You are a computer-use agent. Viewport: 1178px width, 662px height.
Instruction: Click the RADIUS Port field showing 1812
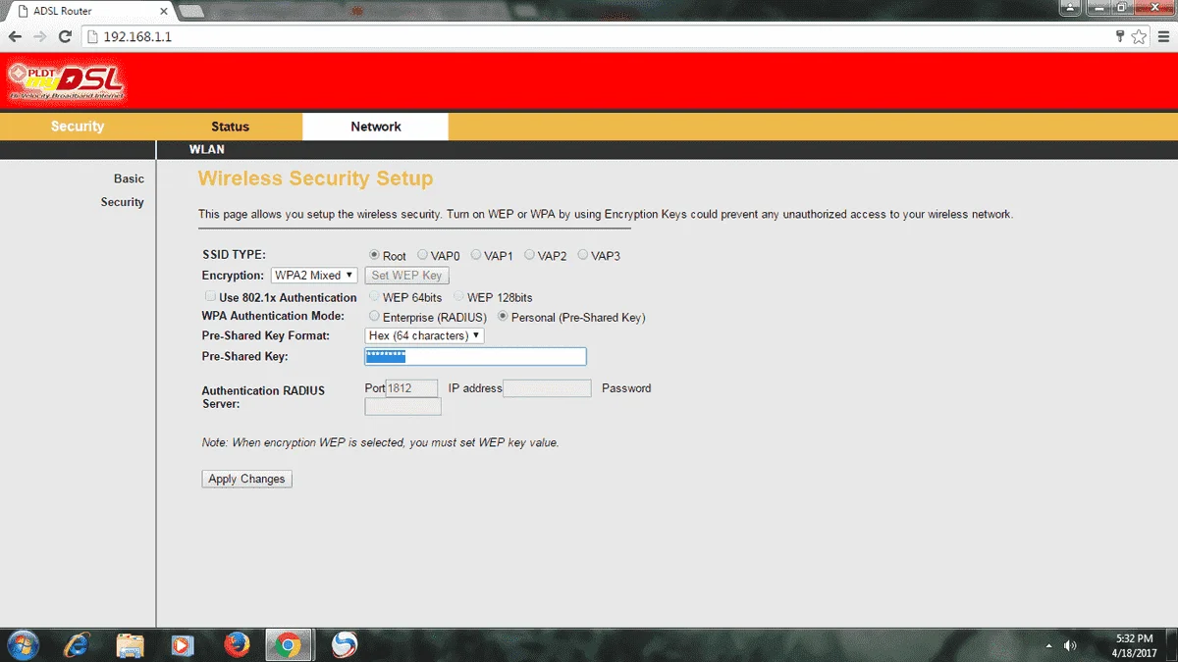coord(411,388)
